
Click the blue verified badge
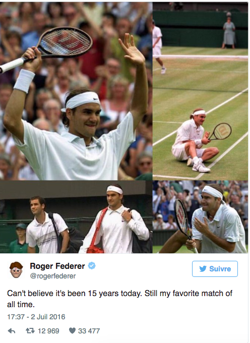point(92,266)
